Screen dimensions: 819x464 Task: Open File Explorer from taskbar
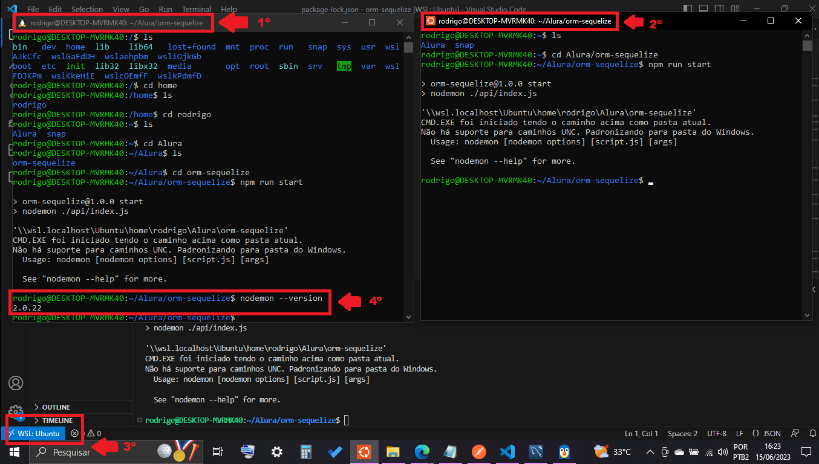(393, 451)
